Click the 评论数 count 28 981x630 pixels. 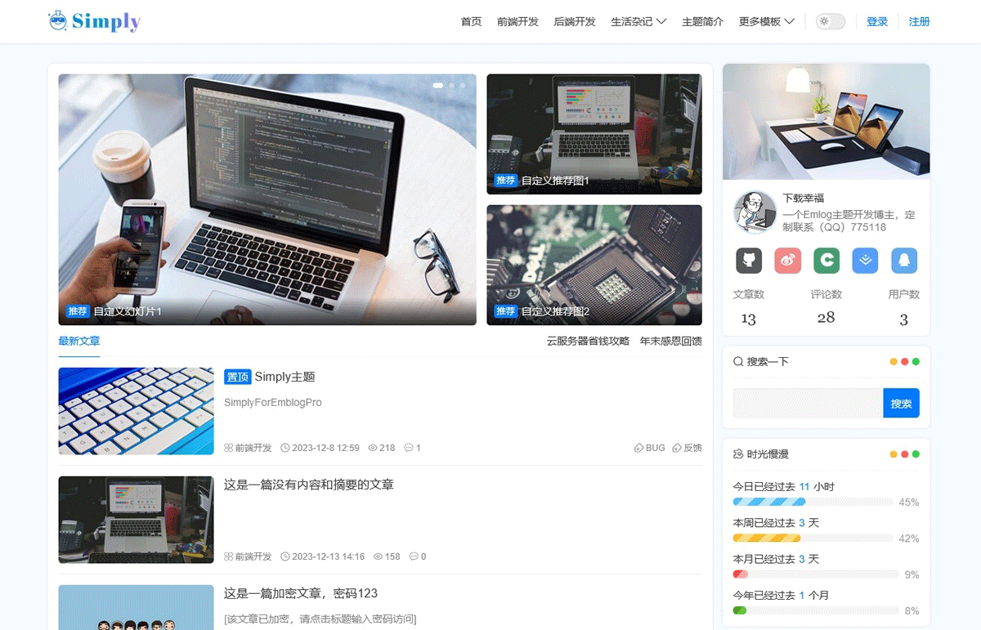pos(826,318)
